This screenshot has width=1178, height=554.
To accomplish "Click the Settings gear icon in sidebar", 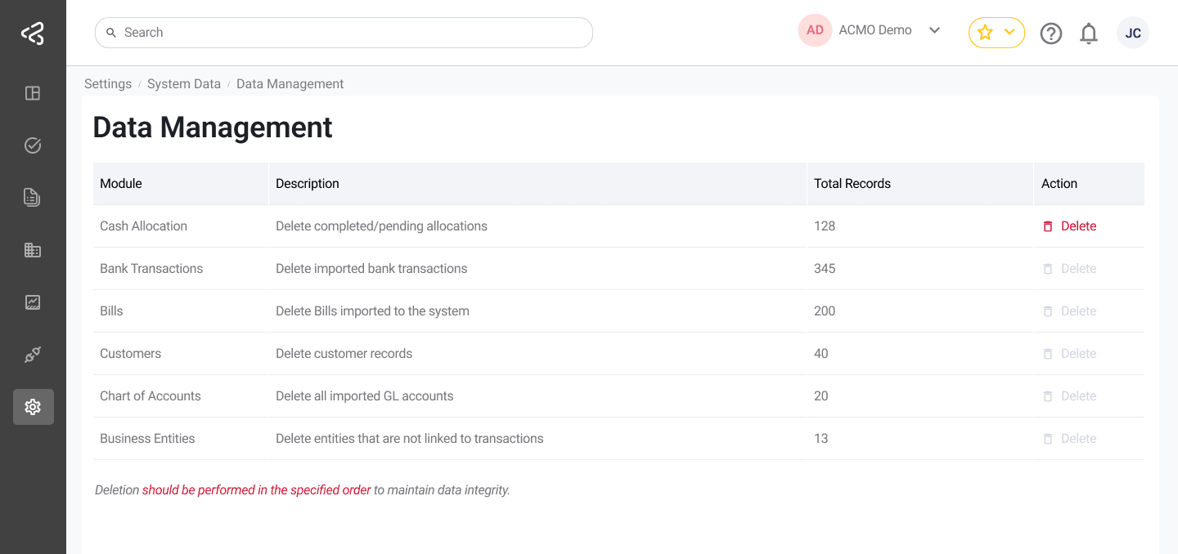I will (x=33, y=406).
